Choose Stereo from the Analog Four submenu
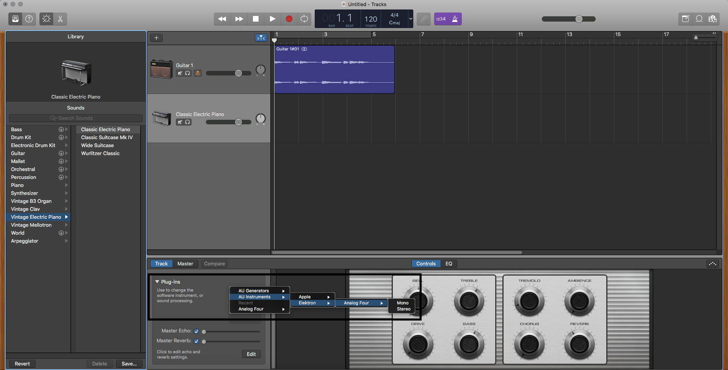This screenshot has height=370, width=728. tap(403, 309)
